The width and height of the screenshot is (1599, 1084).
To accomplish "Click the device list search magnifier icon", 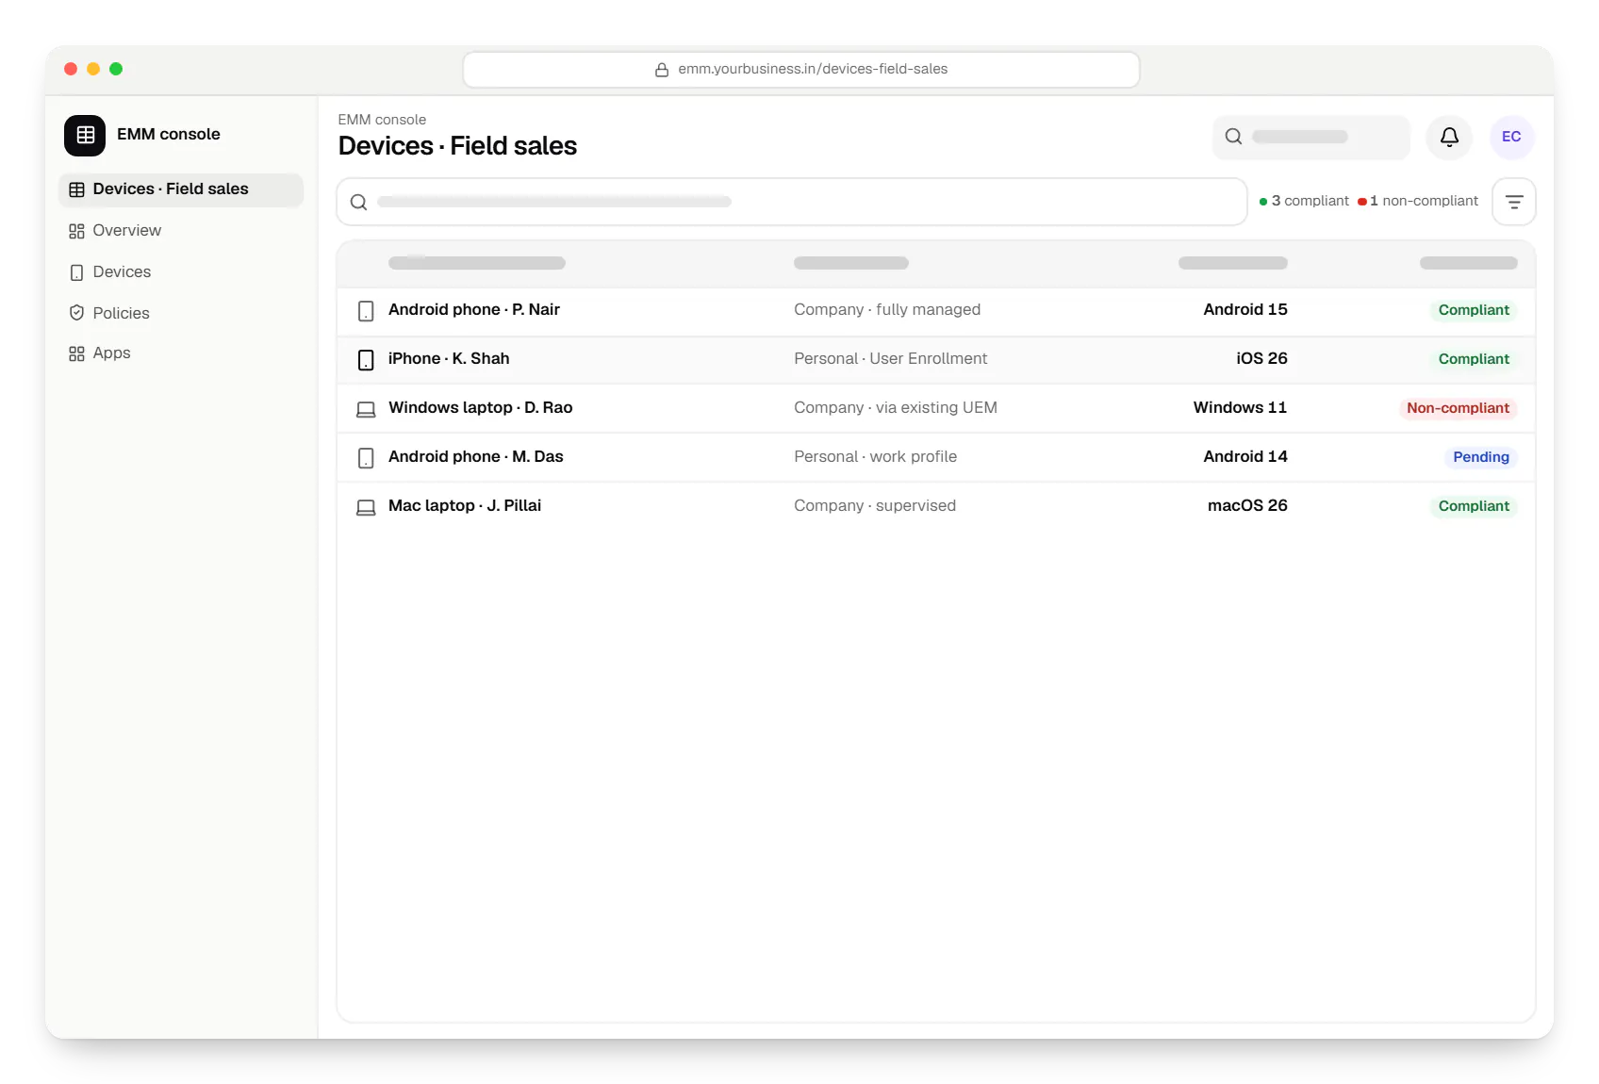I will [358, 202].
